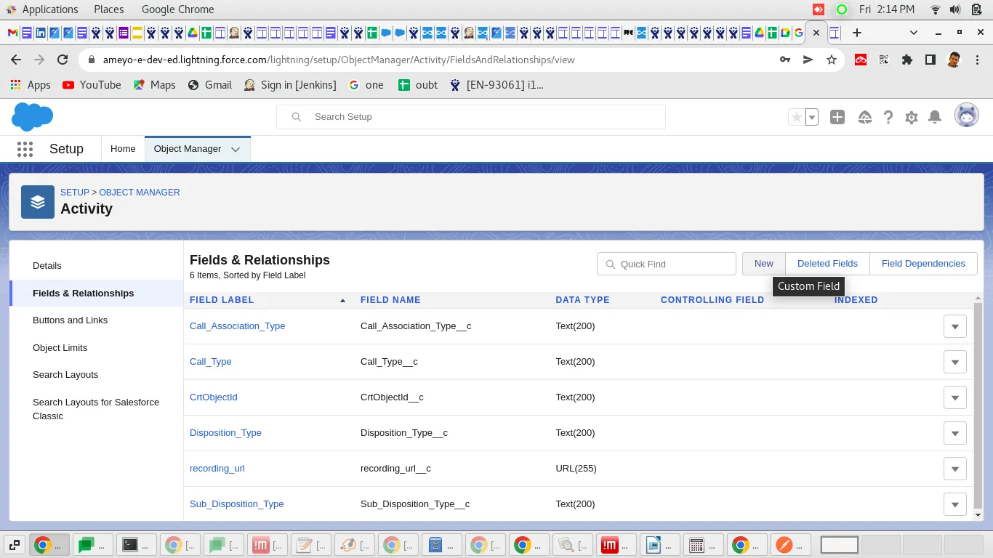Open the Object Manager tab chevron

point(236,149)
